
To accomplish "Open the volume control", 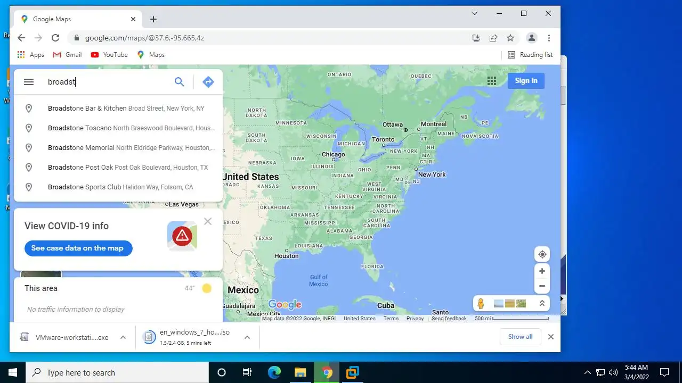I will [x=613, y=372].
